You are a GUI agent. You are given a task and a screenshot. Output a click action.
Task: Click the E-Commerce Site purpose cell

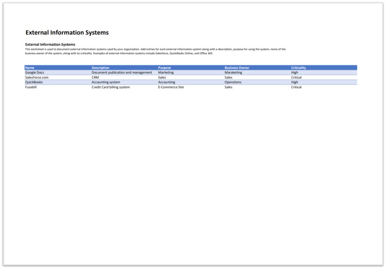pyautogui.click(x=171, y=87)
